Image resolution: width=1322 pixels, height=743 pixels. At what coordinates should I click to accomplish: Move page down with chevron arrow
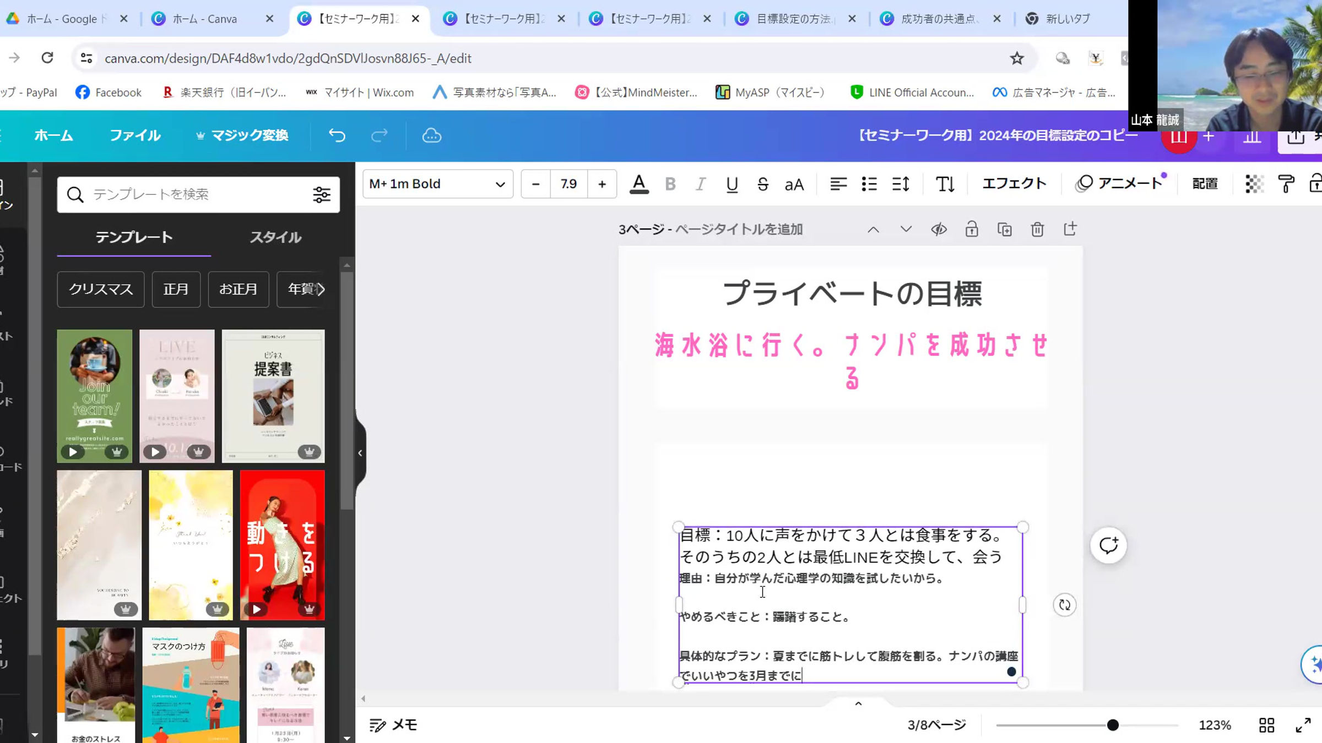click(906, 230)
